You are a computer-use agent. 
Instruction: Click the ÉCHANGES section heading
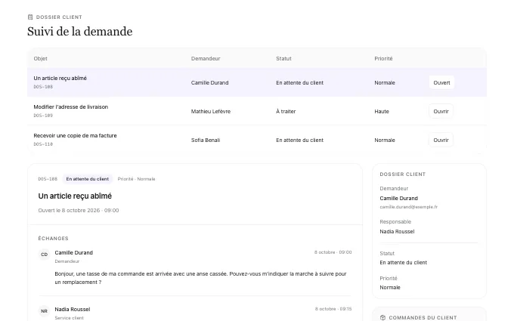53,238
